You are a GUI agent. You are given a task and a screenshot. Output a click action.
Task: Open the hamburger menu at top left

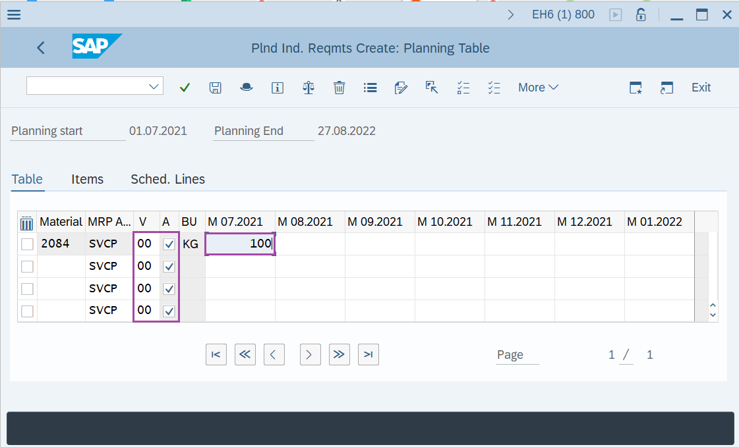(13, 14)
